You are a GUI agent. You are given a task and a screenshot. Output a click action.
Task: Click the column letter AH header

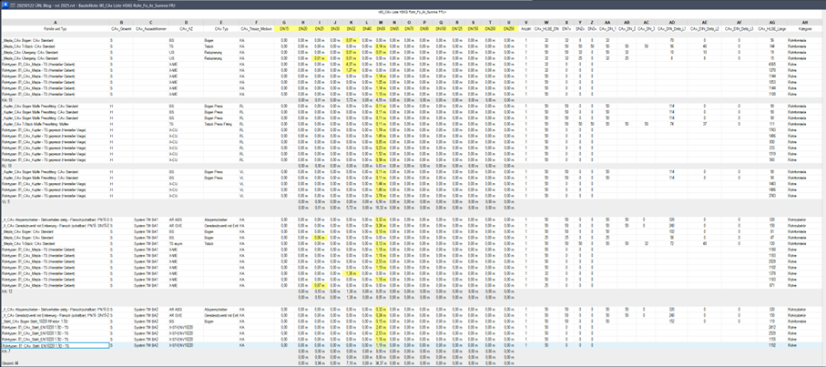[x=804, y=23]
